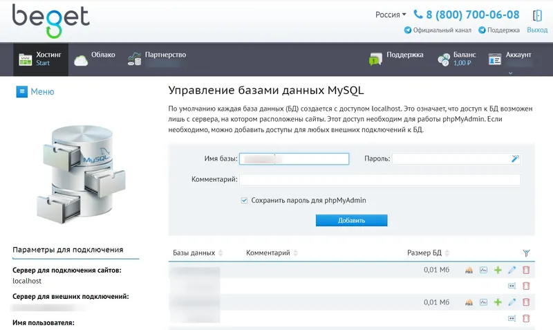The width and height of the screenshot is (553, 330).
Task: Sort table by Размер БД column
Action: coord(428,253)
